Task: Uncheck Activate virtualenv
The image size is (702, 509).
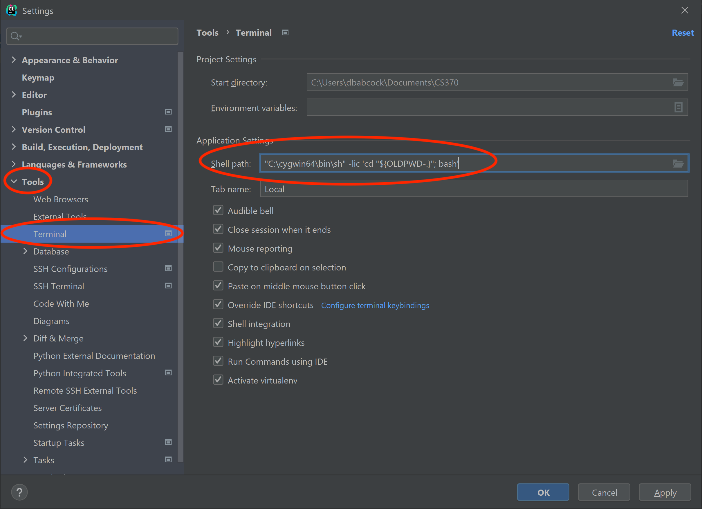Action: click(218, 380)
